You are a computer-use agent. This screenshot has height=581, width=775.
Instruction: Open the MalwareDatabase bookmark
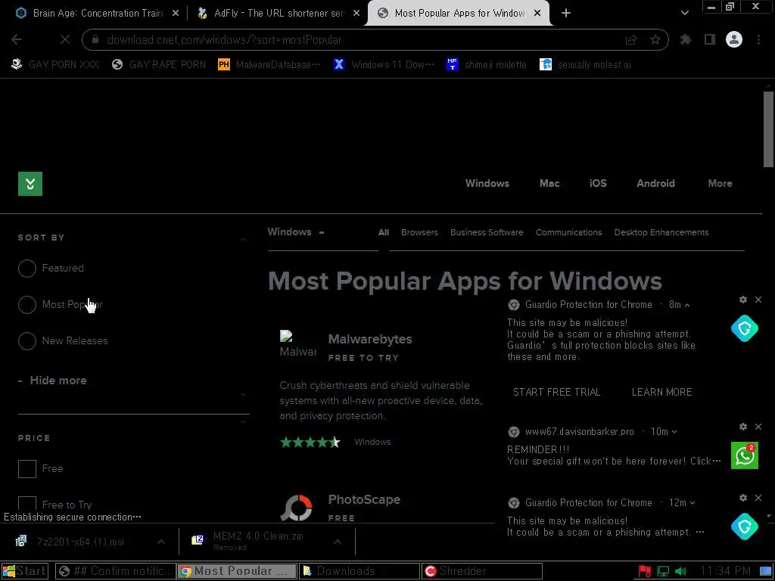click(269, 65)
